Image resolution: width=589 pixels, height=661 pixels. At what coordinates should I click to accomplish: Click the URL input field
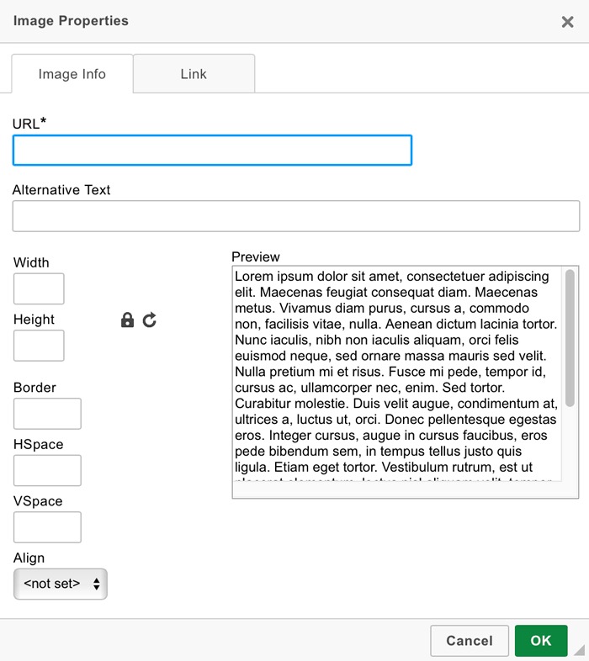[x=212, y=150]
